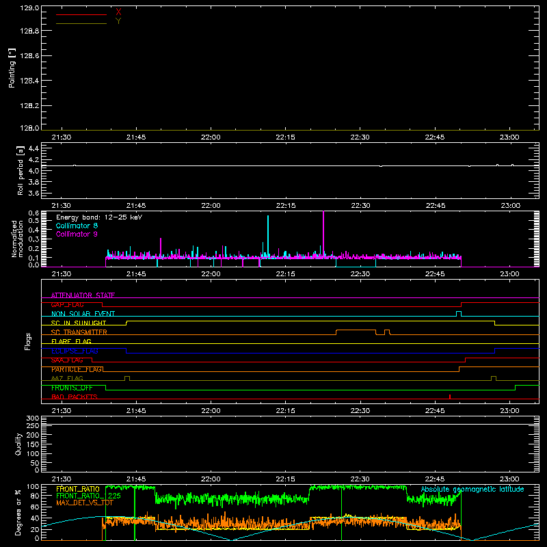The image size is (547, 547).
Task: Click the GAP_FLAG label
Action: [x=67, y=304]
